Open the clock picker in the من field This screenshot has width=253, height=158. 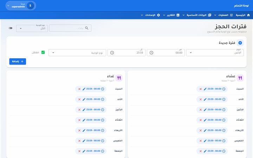click(151, 53)
